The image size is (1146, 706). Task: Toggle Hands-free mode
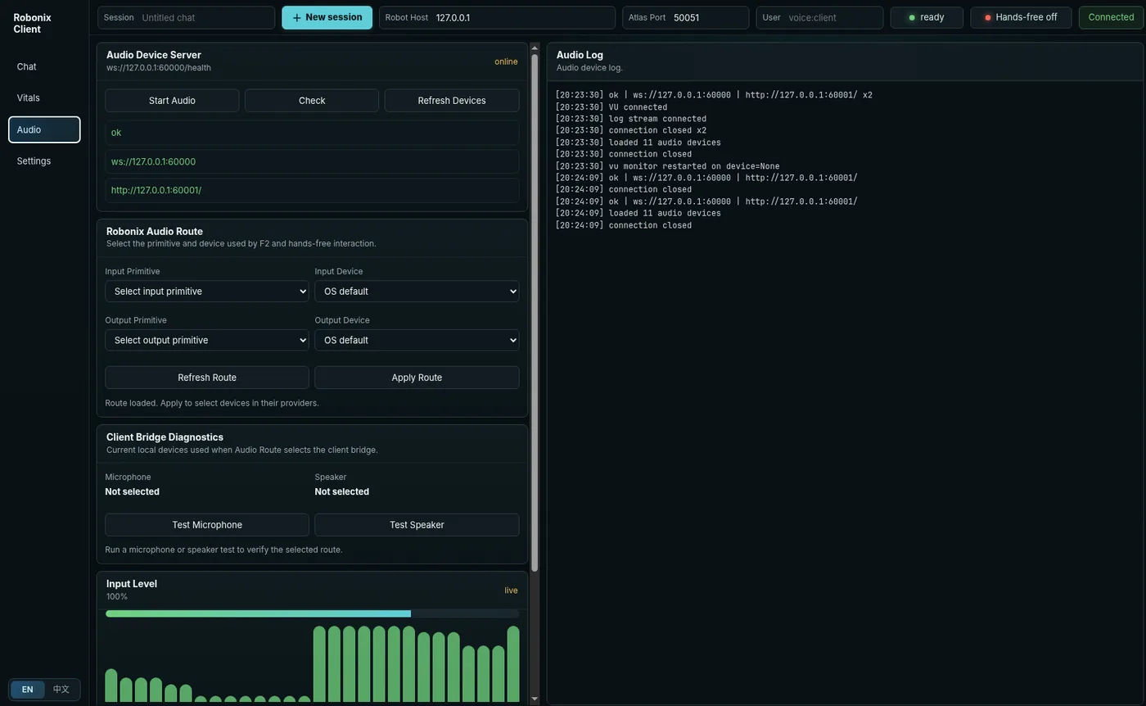click(x=1021, y=18)
